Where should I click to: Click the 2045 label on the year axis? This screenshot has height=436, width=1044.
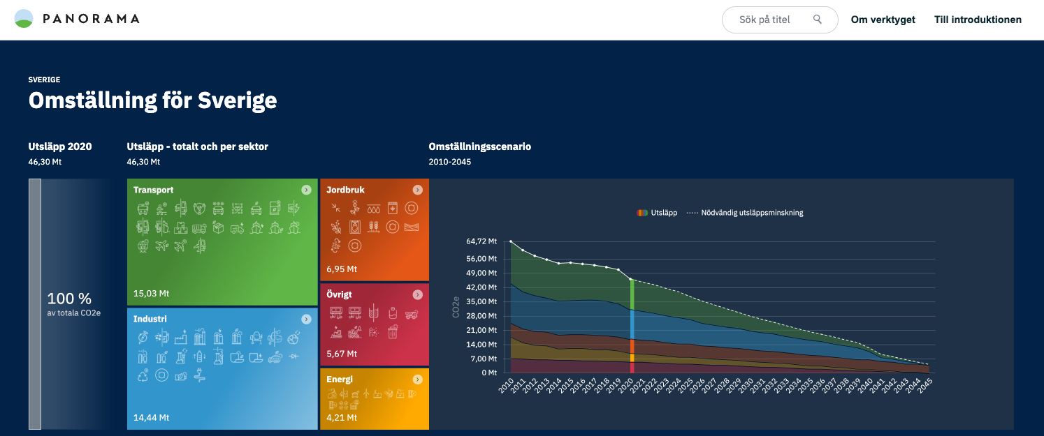(925, 386)
